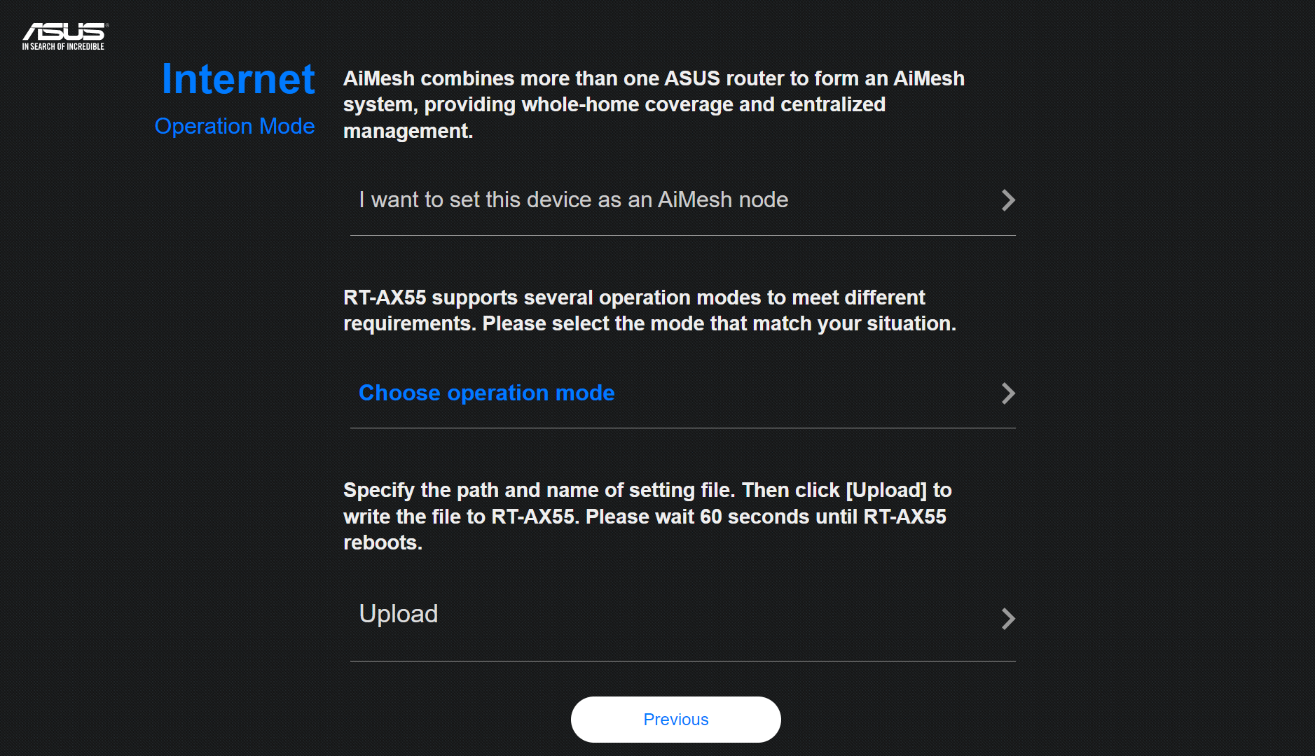Click the "In Search of Incredible" tagline
The width and height of the screenshot is (1315, 756).
tap(63, 47)
